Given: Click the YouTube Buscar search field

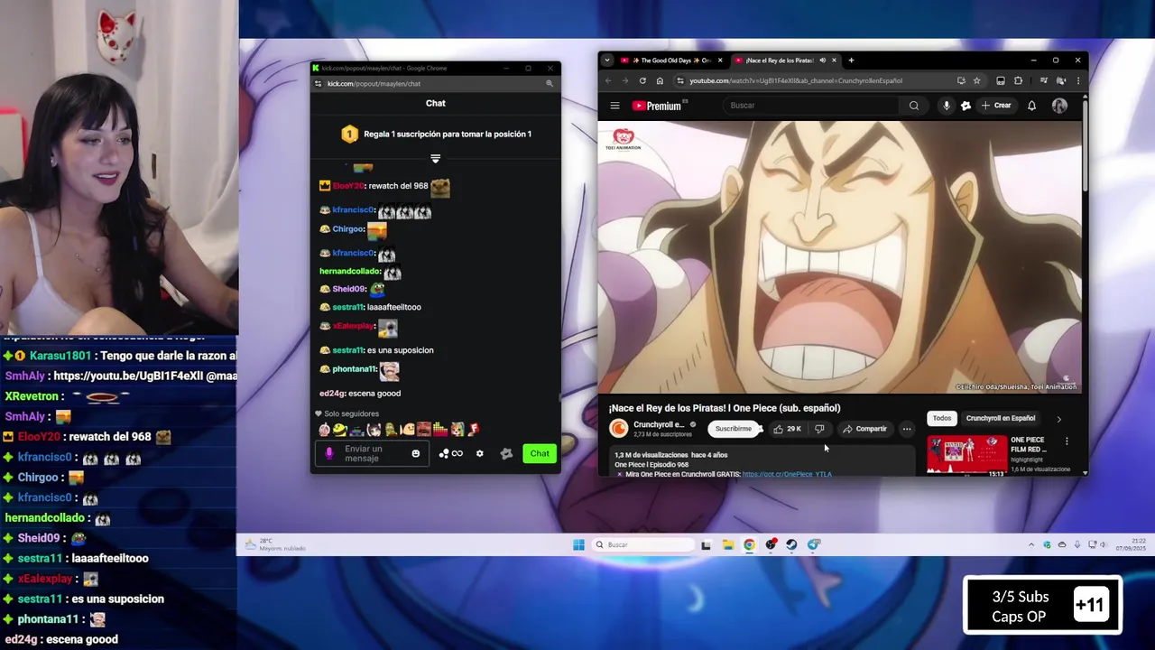Looking at the screenshot, I should coord(812,106).
